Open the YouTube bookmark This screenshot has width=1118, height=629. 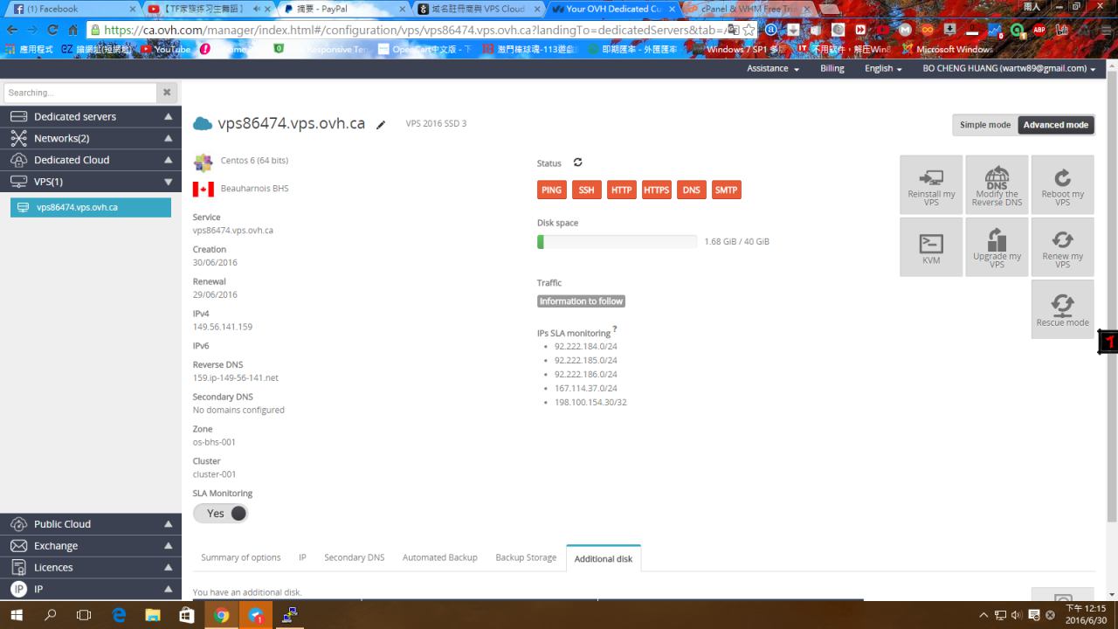[x=166, y=49]
